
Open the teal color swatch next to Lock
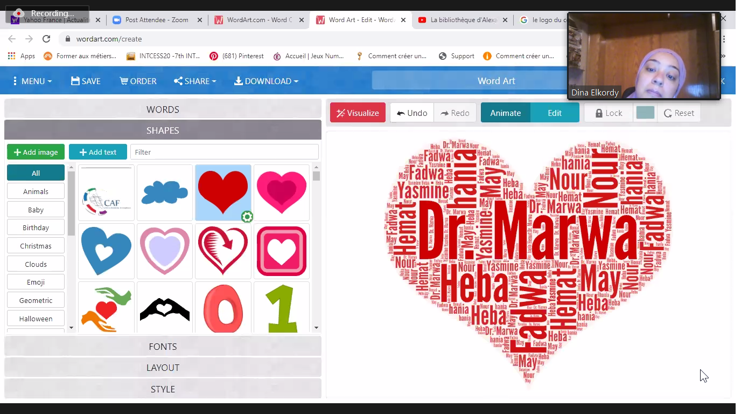point(645,113)
